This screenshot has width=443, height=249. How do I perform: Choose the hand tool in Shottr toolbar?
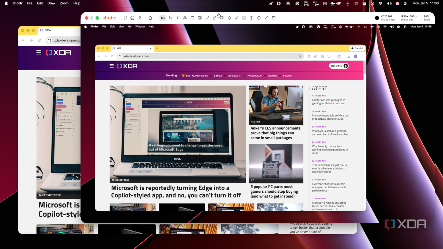pyautogui.click(x=170, y=18)
